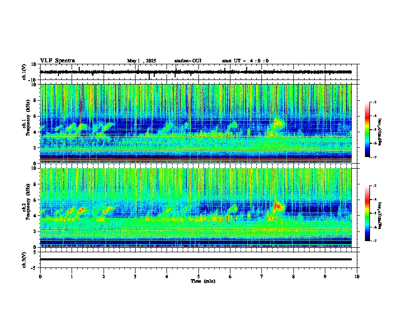Click the ch.2 color bar axis title text
The height and width of the screenshot is (310, 402).
(x=380, y=216)
